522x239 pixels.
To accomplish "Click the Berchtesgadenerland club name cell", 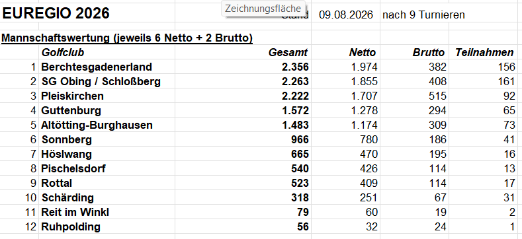I will 97,67.
